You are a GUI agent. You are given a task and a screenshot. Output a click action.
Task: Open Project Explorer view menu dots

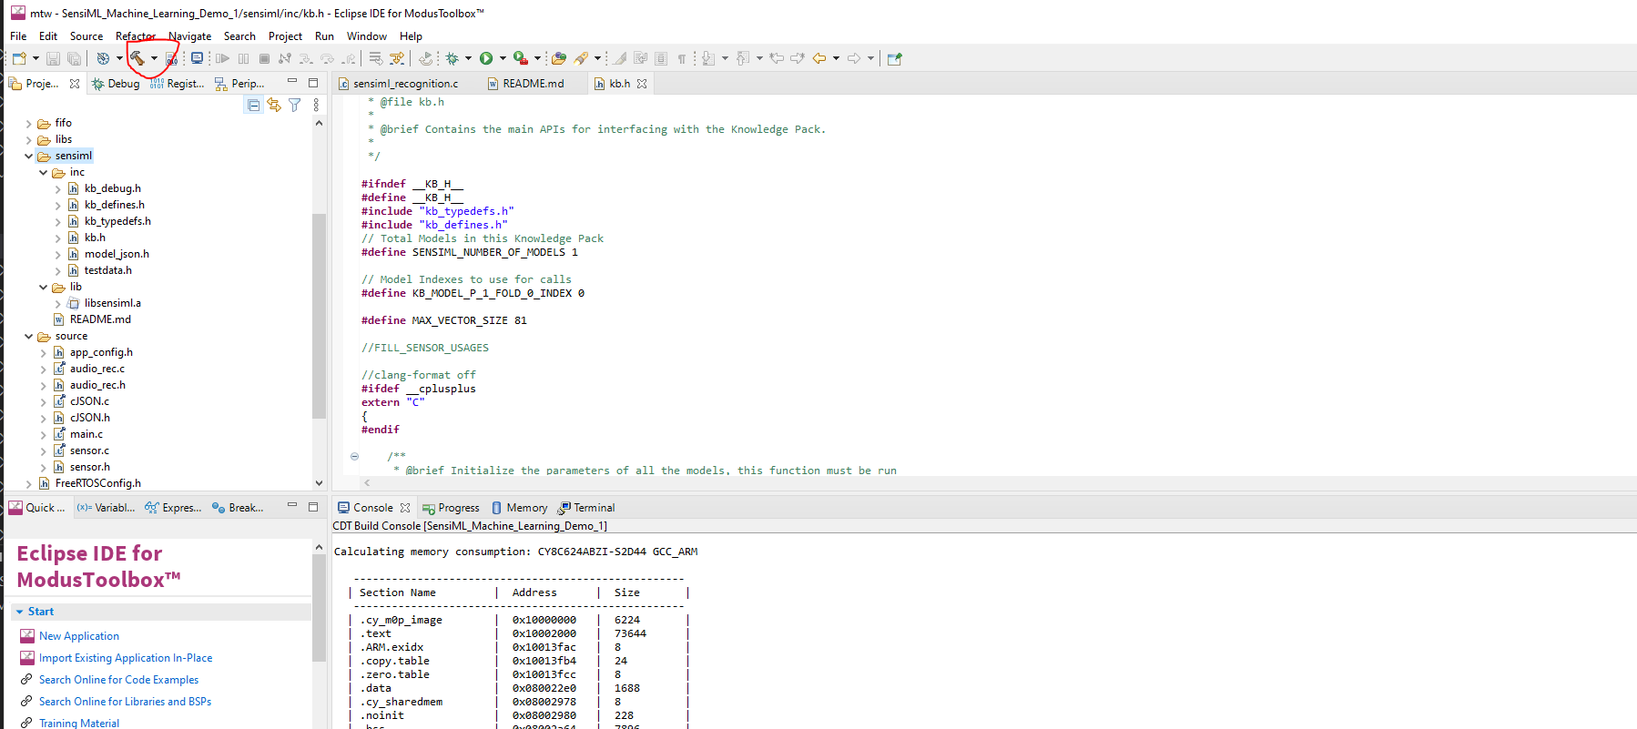(316, 106)
